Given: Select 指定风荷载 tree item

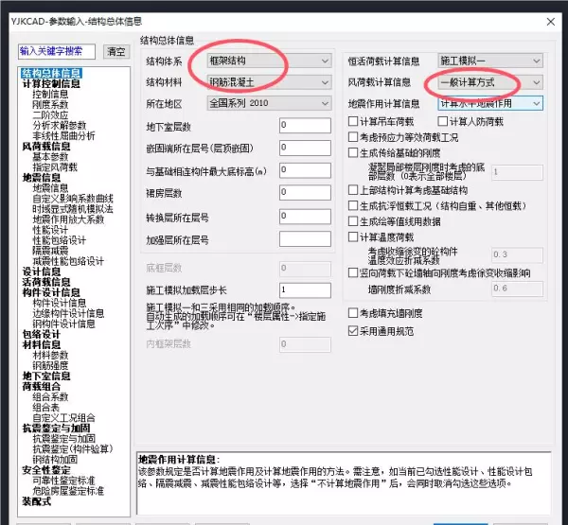Looking at the screenshot, I should (55, 167).
